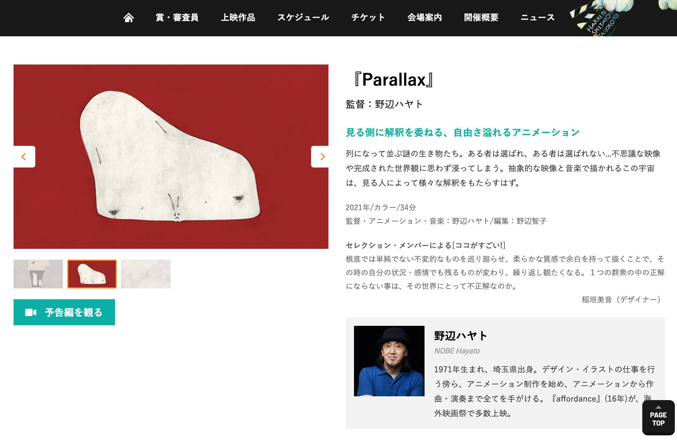677x444 pixels.
Task: Click the large Parallax still image
Action: tap(171, 156)
